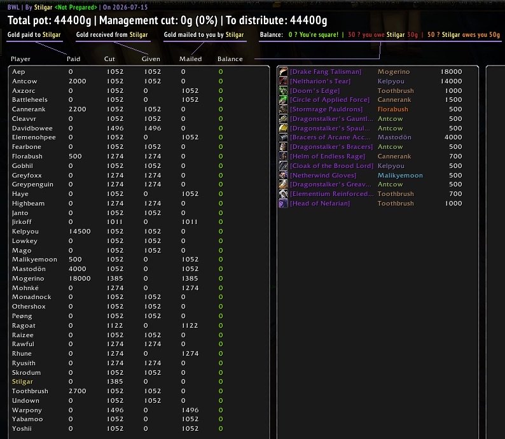Click the Paid column header
The width and height of the screenshot is (505, 439).
73,59
